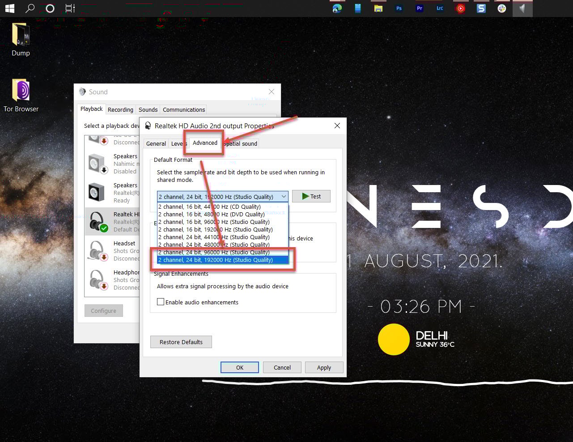Choose 24 bit, 48000 Hz Studio Quality option
Viewport: 573px width, 442px height.
(x=223, y=245)
